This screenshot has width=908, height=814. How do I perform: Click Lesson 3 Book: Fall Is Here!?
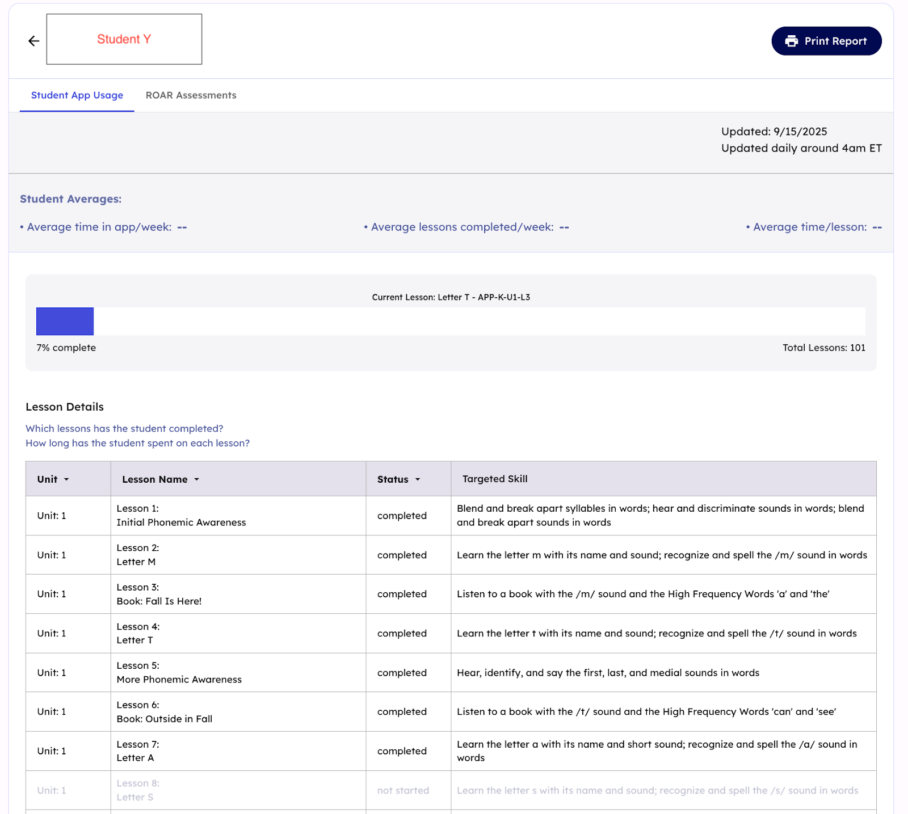(159, 594)
